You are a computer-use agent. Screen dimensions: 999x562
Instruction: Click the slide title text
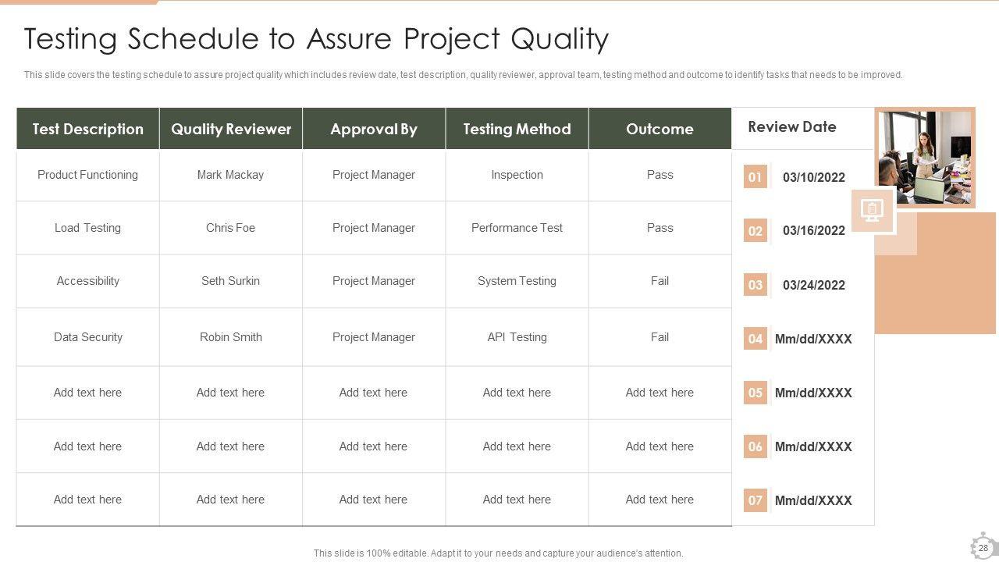pyautogui.click(x=316, y=38)
